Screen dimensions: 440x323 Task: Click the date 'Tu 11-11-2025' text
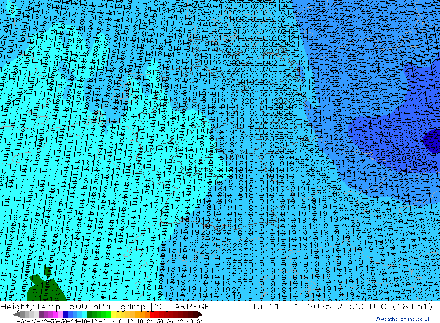[292, 307]
